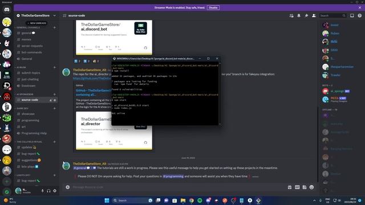Open Discord Help icon
Viewport: 365px width, 205px height.
pyautogui.click(x=360, y=15)
